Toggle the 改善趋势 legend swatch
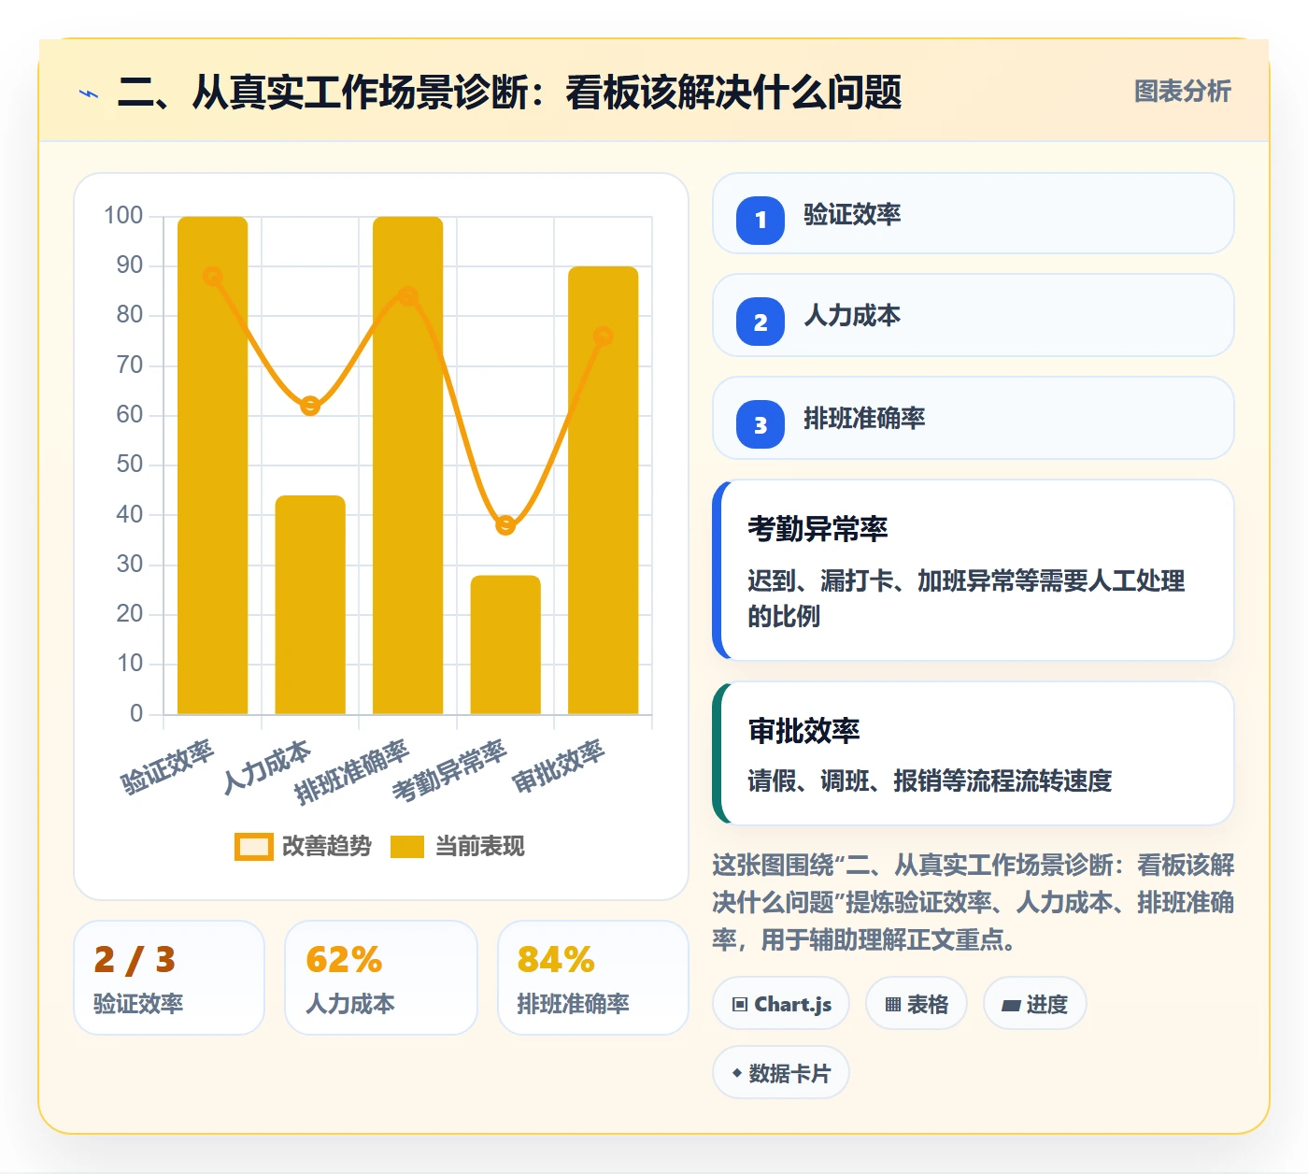Viewport: 1308px width, 1174px height. (254, 846)
